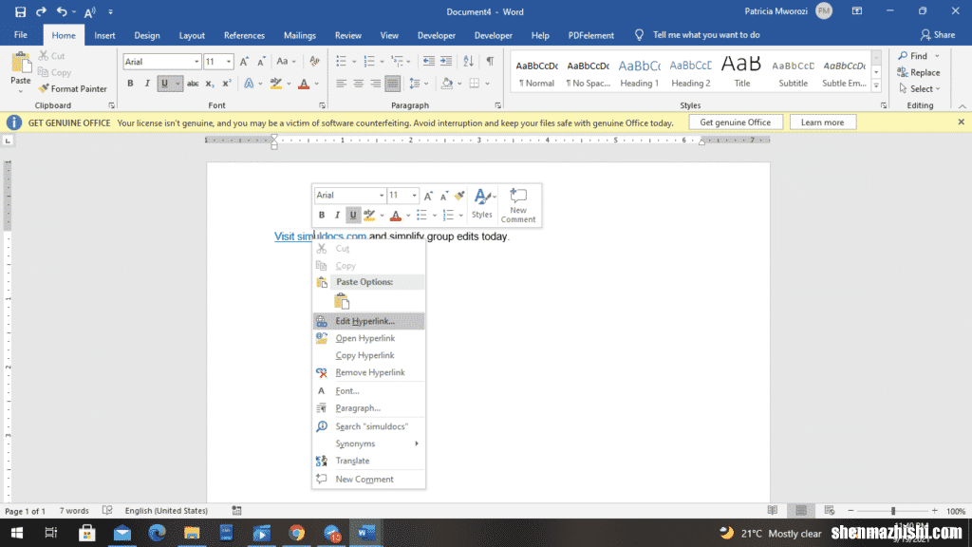
Task: Toggle Underline in mini toolbar
Action: click(353, 216)
